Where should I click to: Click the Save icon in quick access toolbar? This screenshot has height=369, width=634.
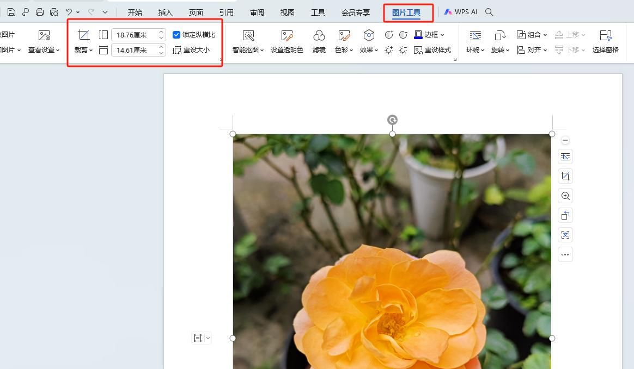11,12
